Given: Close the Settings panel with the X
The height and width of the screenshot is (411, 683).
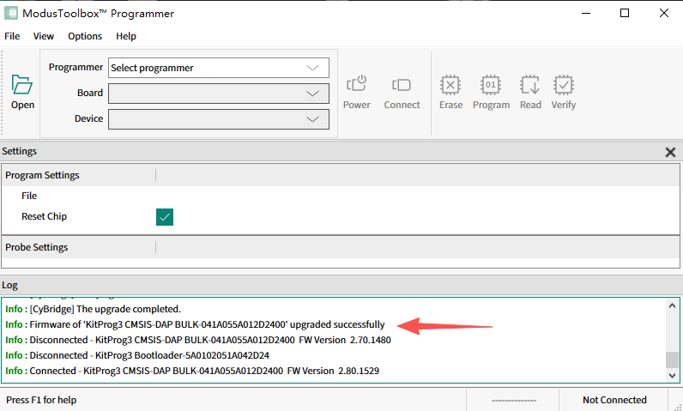Looking at the screenshot, I should pyautogui.click(x=670, y=152).
